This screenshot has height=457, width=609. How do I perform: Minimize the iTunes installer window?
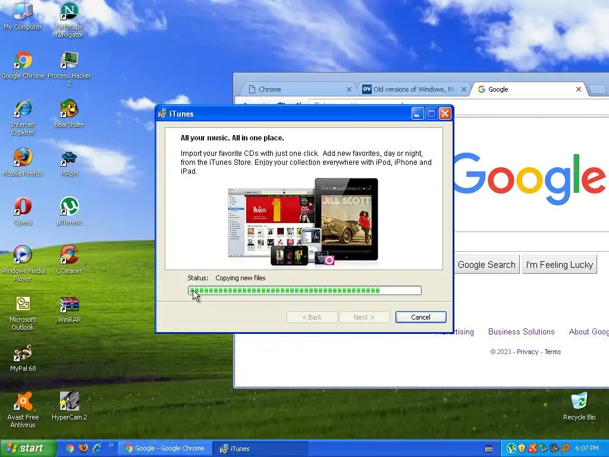click(417, 114)
